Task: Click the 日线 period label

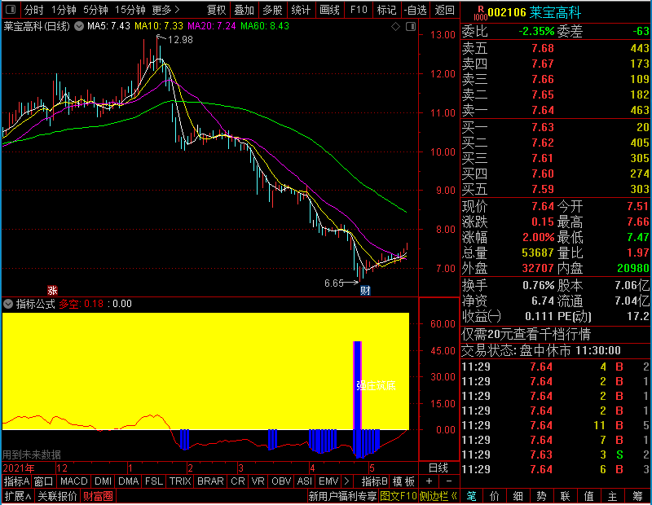Action: 438,468
